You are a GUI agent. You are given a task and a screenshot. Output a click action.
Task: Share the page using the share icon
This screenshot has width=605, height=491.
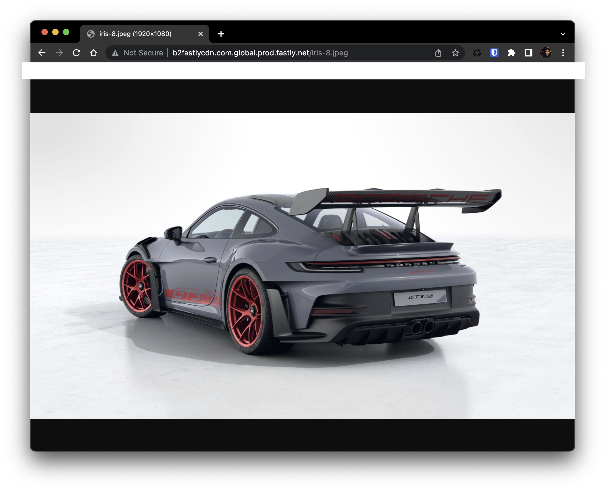tap(438, 53)
